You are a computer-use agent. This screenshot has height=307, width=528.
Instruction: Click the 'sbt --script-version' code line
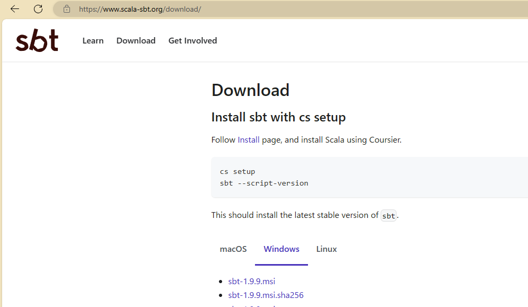coord(264,183)
